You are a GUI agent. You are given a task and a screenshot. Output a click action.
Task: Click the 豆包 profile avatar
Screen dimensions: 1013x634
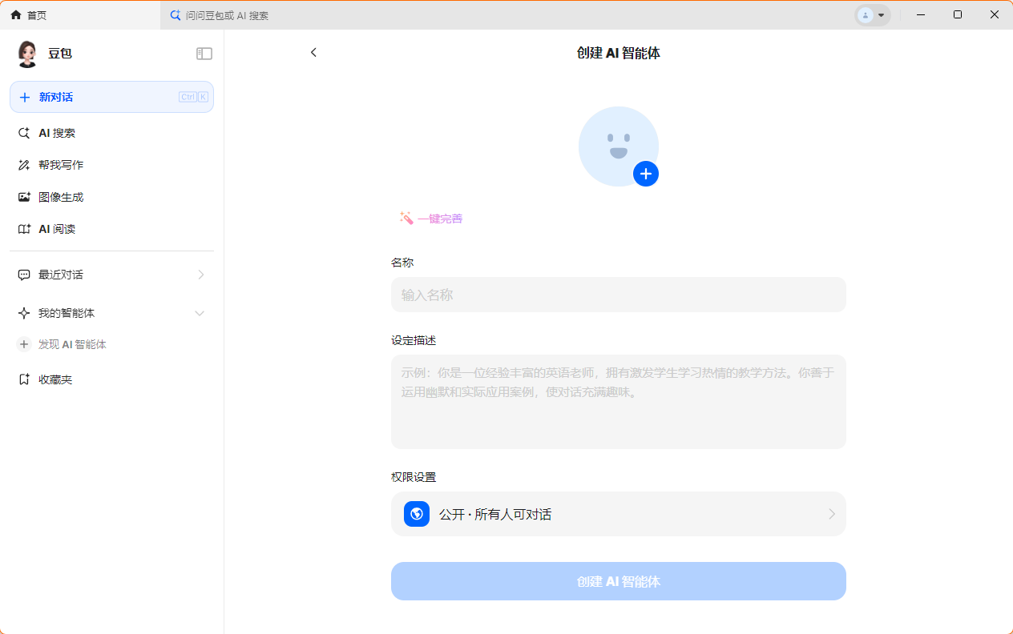tap(26, 53)
